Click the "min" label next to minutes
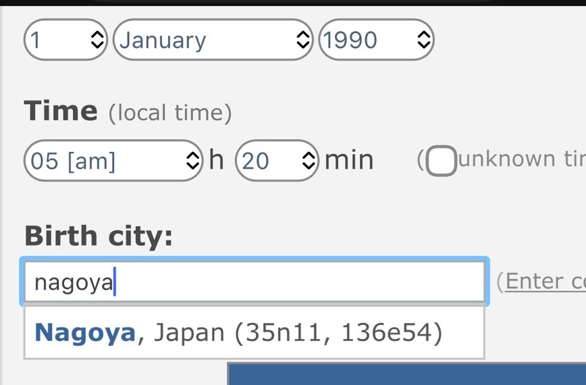 tap(349, 160)
